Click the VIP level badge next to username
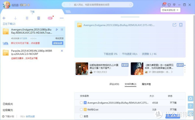Screen dimensions: 195x120 23,5
